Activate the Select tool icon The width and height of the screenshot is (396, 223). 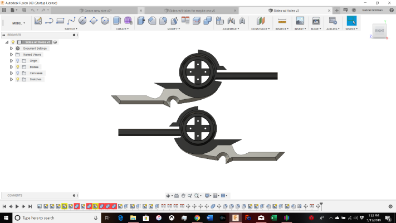click(351, 21)
